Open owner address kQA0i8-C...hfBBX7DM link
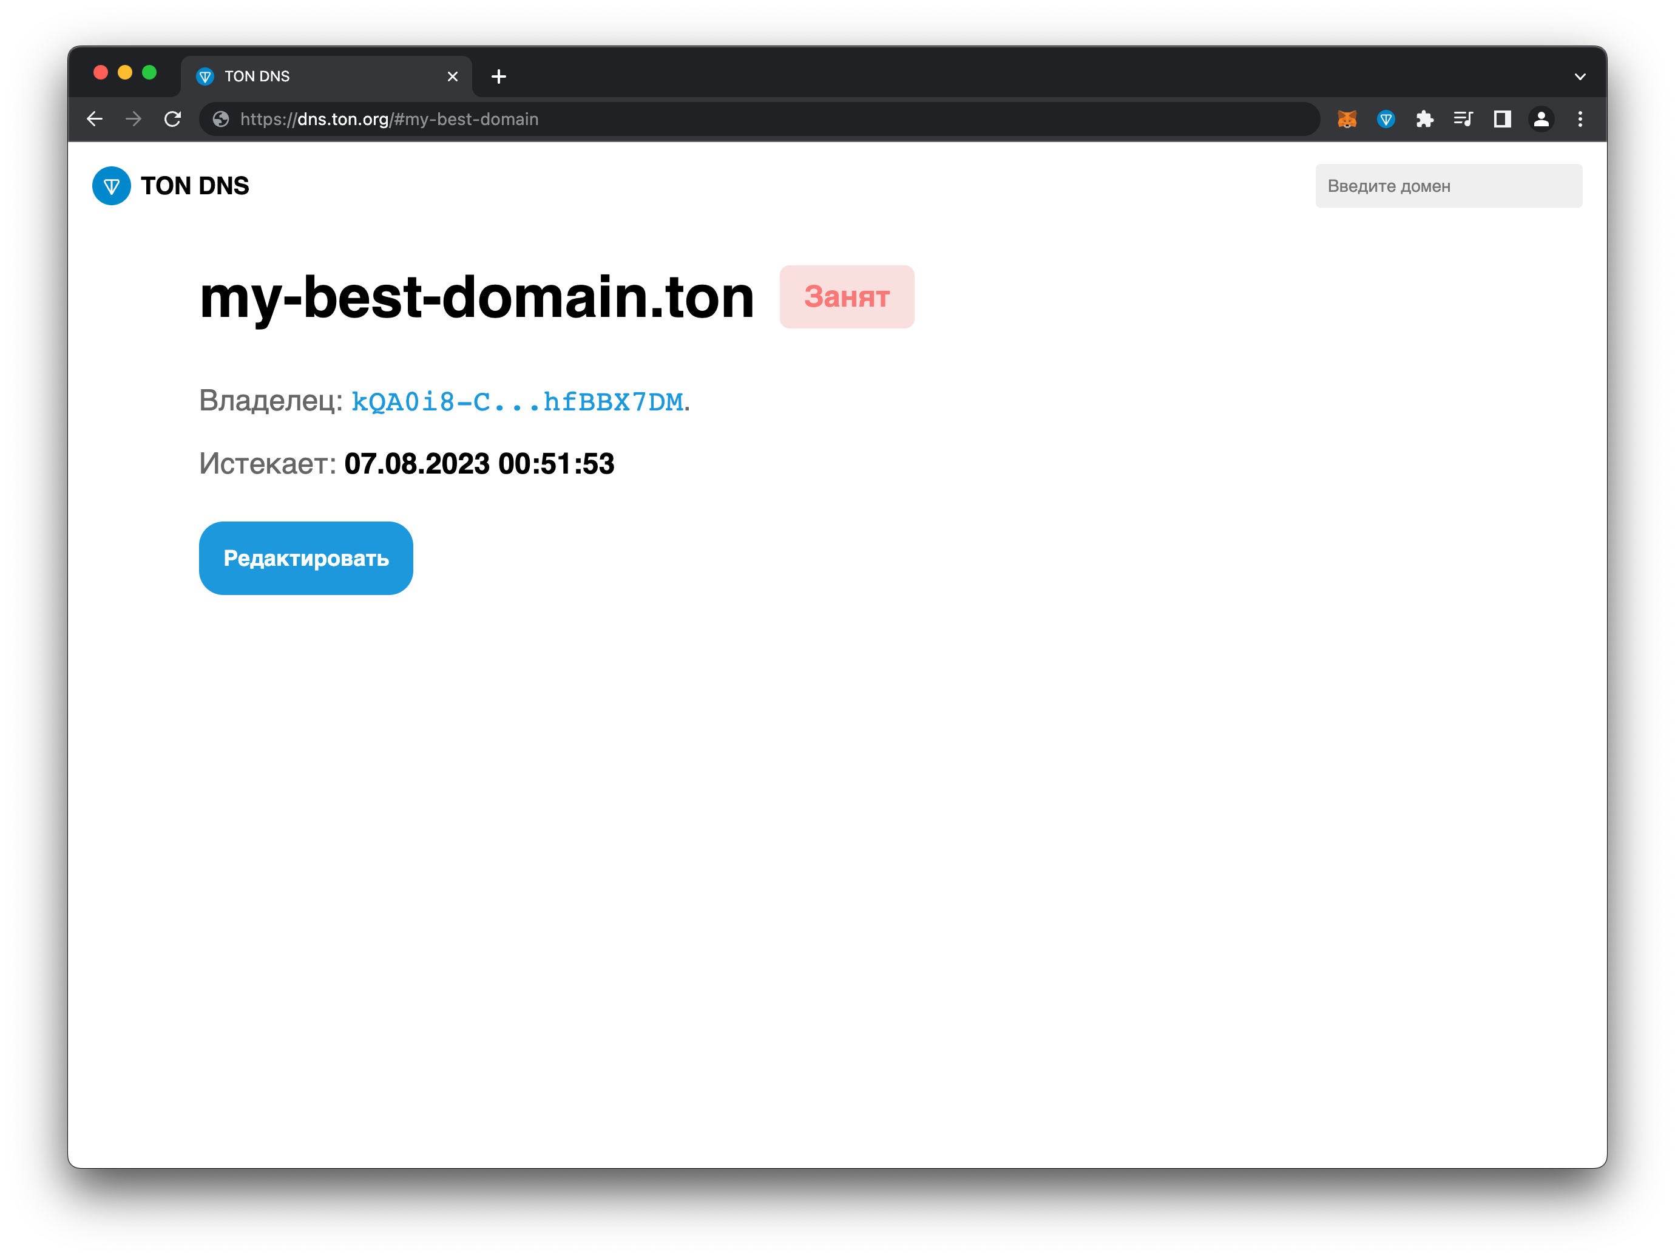The width and height of the screenshot is (1675, 1258). tap(517, 401)
